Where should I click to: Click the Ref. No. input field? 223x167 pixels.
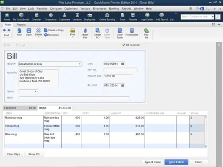pos(120,70)
